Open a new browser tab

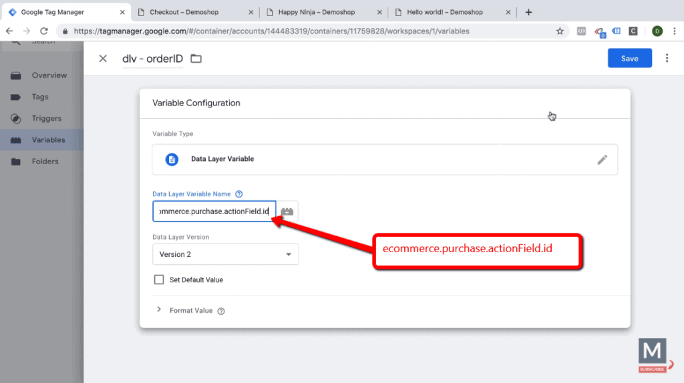click(528, 12)
